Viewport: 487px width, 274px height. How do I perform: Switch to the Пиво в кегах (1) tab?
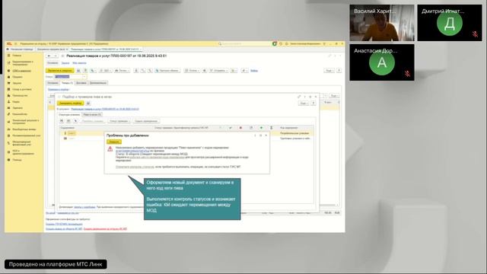click(x=92, y=115)
